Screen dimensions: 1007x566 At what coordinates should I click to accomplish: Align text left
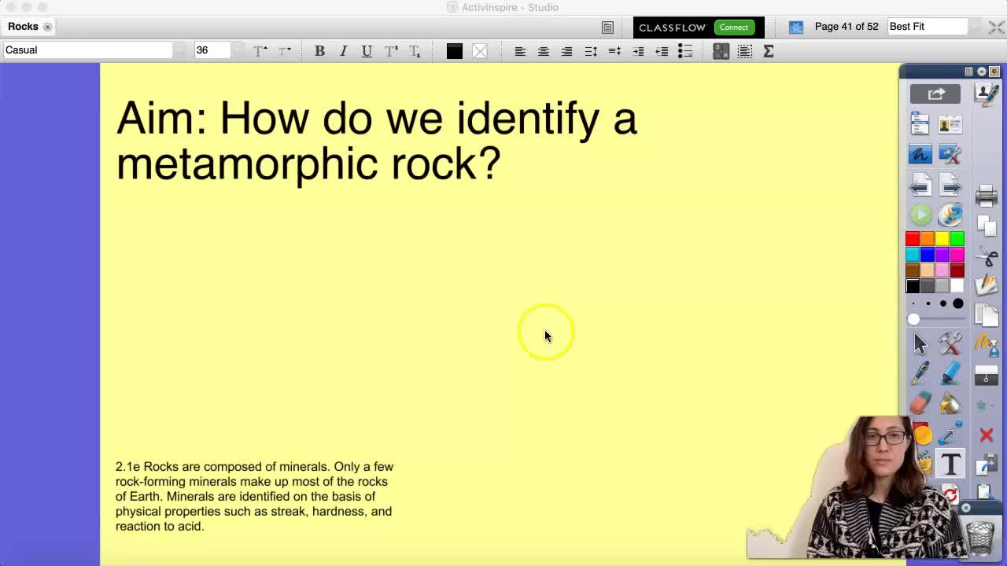(x=520, y=51)
